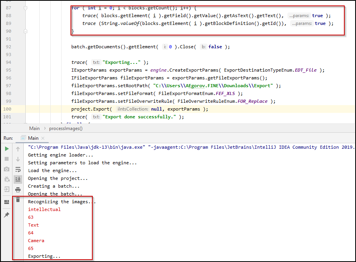Click the export root path string
This screenshot has height=262, width=356.
213,86
